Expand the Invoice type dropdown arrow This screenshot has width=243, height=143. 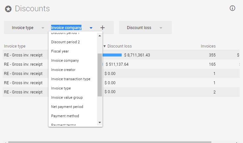(x=43, y=28)
